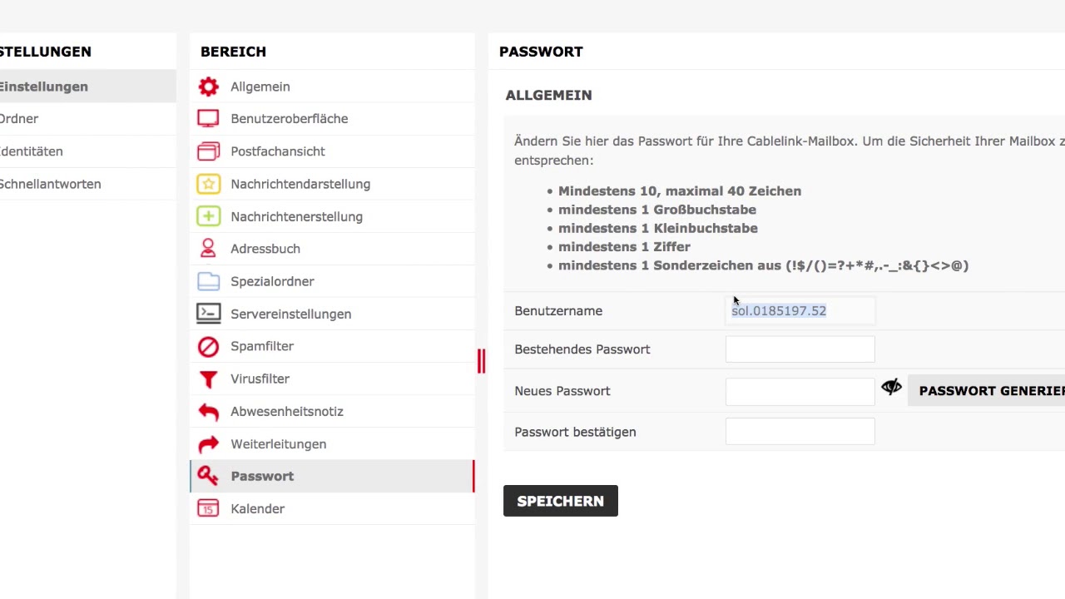The image size is (1065, 599).
Task: Open Benutzeroberfläche via its monitor icon
Action: (x=208, y=119)
